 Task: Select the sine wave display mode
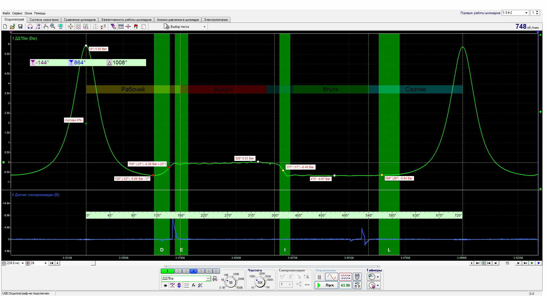pyautogui.click(x=331, y=277)
